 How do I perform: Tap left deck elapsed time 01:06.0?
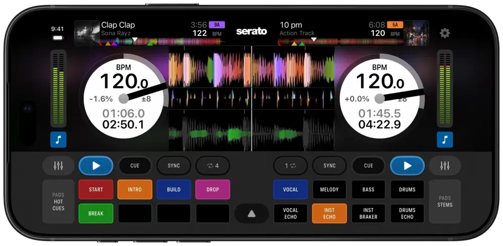pos(124,113)
